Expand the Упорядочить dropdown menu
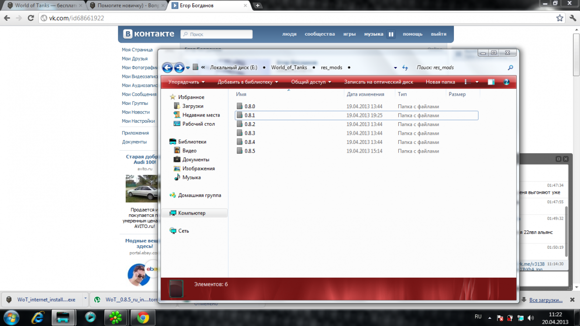580x326 pixels. (186, 82)
